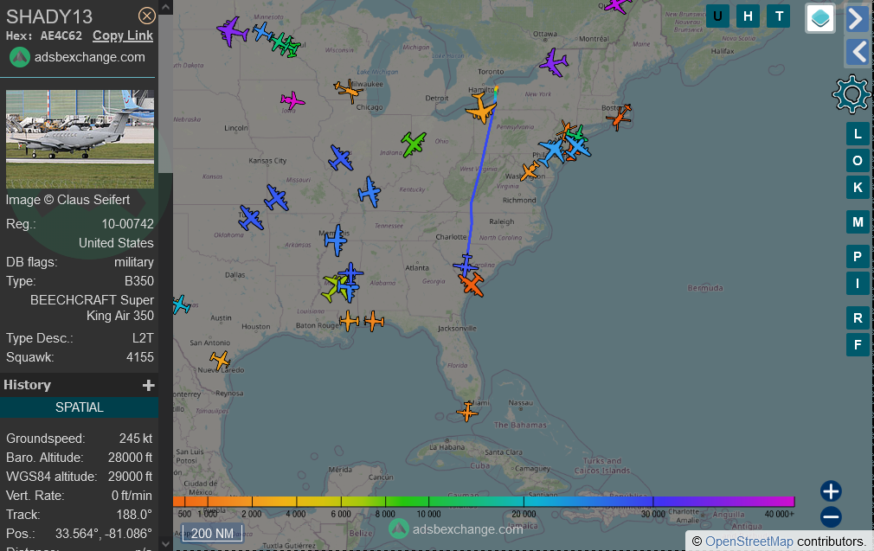Select the orange aircraft over Baton Rouge
The height and width of the screenshot is (551, 874).
[x=349, y=322]
